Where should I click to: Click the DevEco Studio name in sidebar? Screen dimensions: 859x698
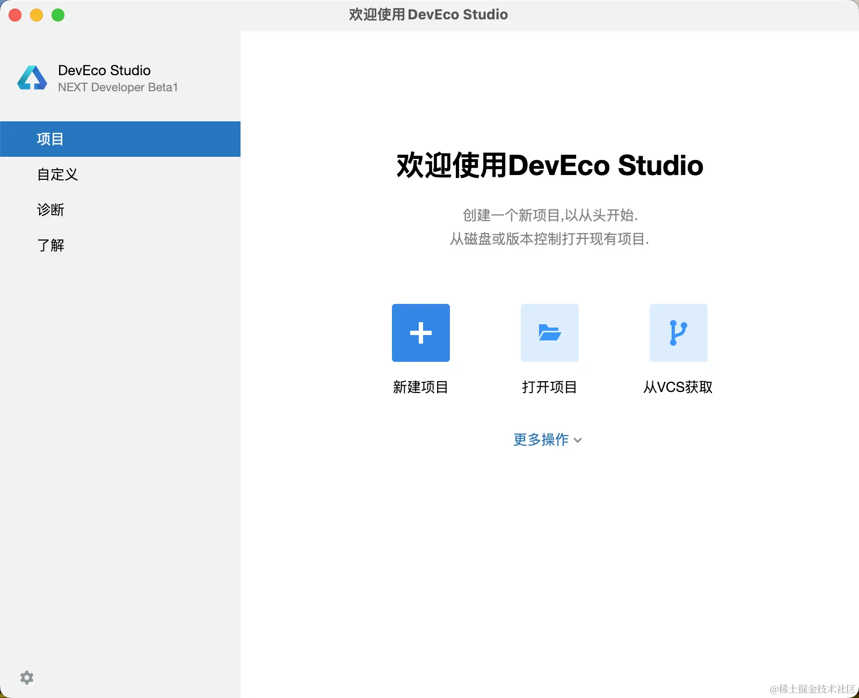pyautogui.click(x=104, y=70)
